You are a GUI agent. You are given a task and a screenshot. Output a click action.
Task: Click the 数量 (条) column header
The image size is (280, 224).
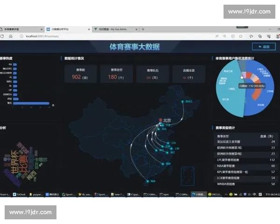point(266,136)
